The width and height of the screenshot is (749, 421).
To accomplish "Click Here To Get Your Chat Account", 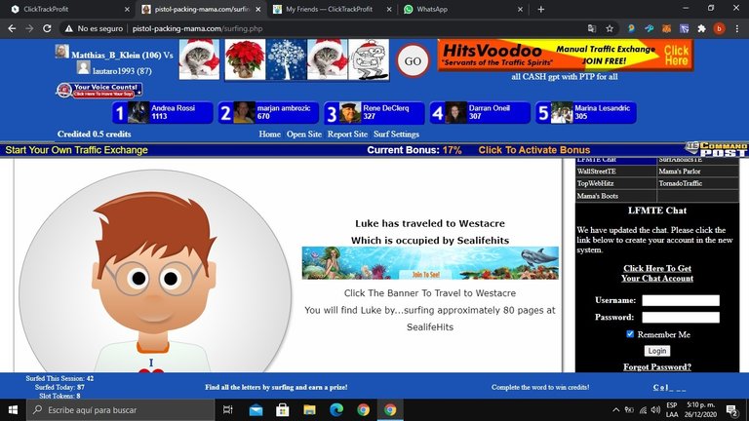I will click(656, 273).
